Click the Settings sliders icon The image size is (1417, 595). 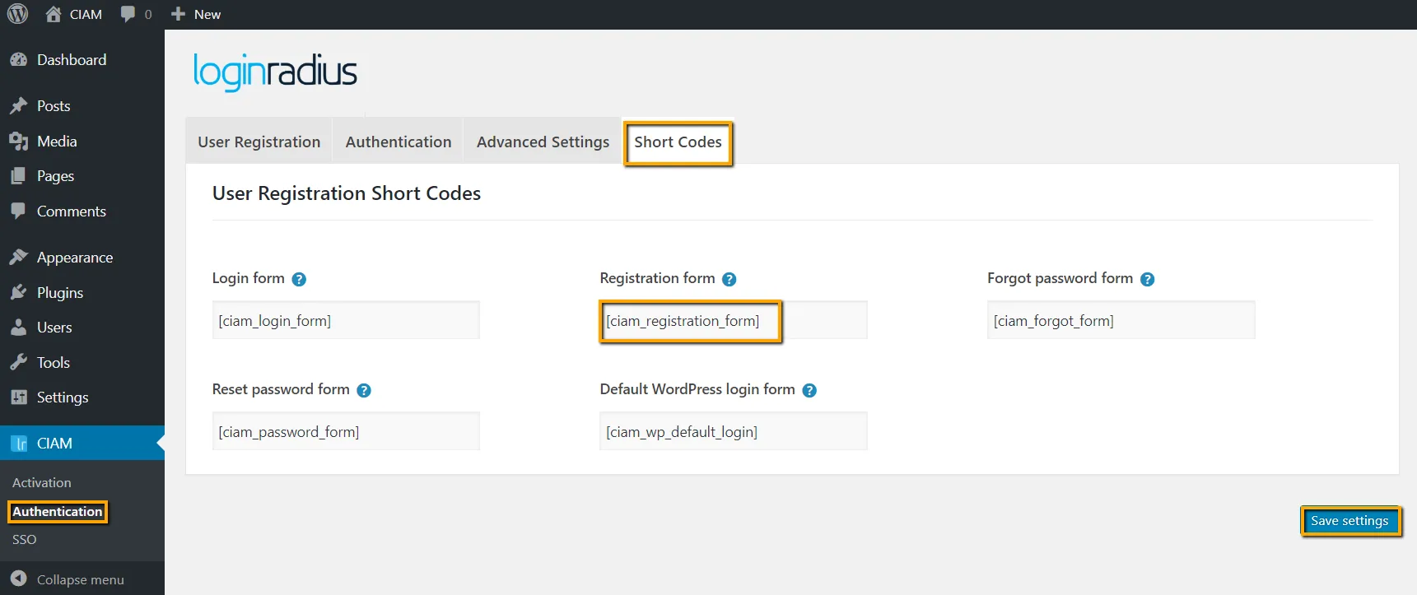(18, 397)
